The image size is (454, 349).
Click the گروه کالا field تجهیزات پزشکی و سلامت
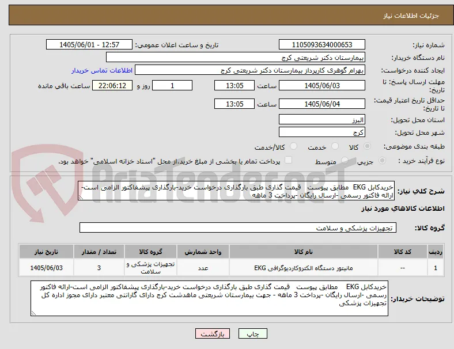[238, 227]
